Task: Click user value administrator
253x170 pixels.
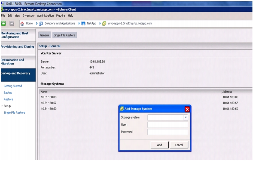Action: pos(97,73)
